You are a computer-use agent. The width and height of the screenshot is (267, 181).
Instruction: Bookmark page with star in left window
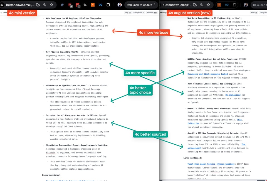[x=51, y=5]
